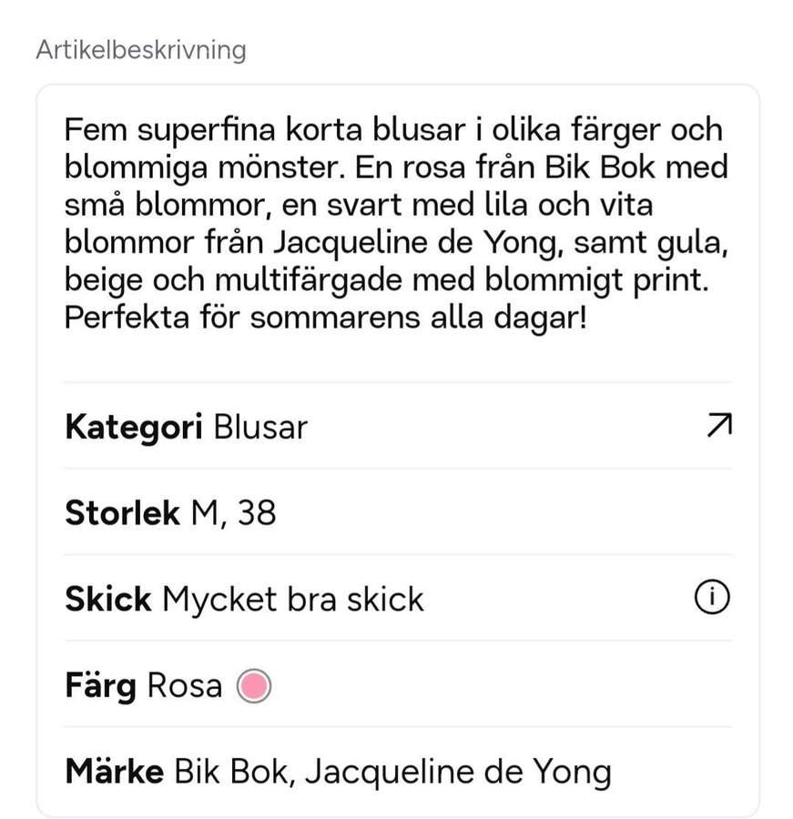Open Jacqueline de Yong in the Märke row

tap(457, 772)
